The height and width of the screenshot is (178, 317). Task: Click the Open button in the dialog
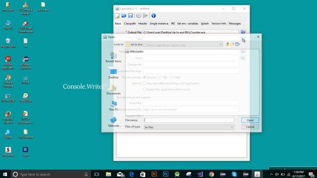coord(250,120)
